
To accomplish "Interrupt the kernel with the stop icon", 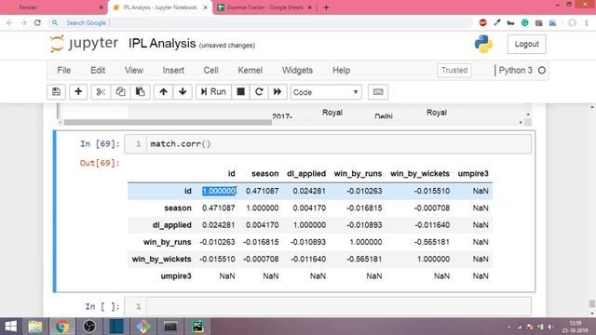I will tap(240, 92).
